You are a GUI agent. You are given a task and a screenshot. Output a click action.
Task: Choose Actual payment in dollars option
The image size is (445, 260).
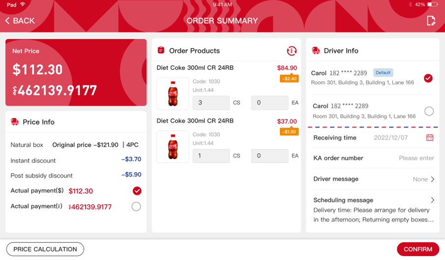[137, 191]
